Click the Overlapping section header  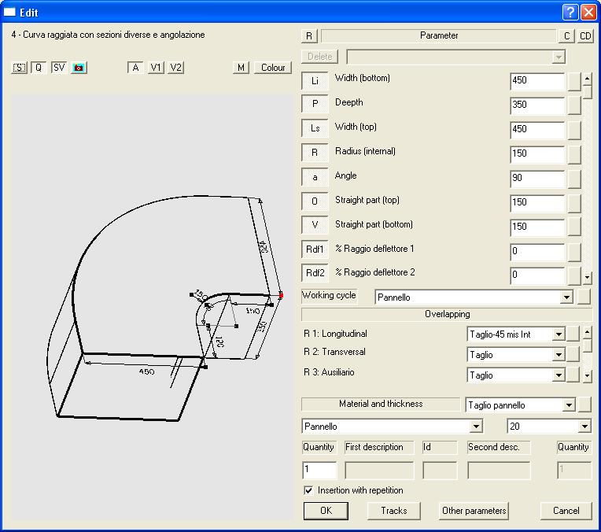[447, 314]
